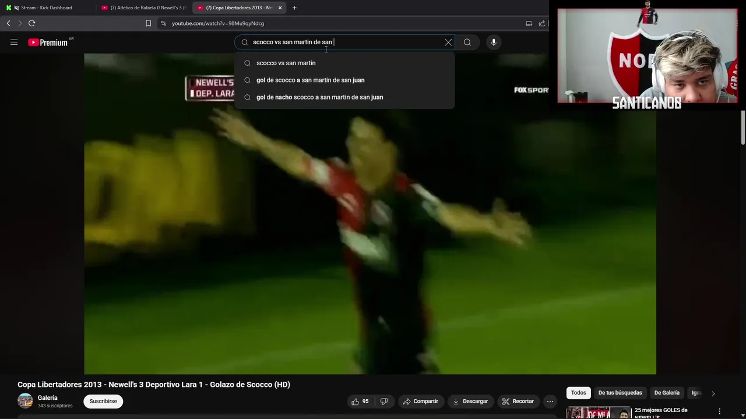Screen dimensions: 746x419
Task: Switch to Stream - Kick Dashboard tab
Action: (x=47, y=8)
